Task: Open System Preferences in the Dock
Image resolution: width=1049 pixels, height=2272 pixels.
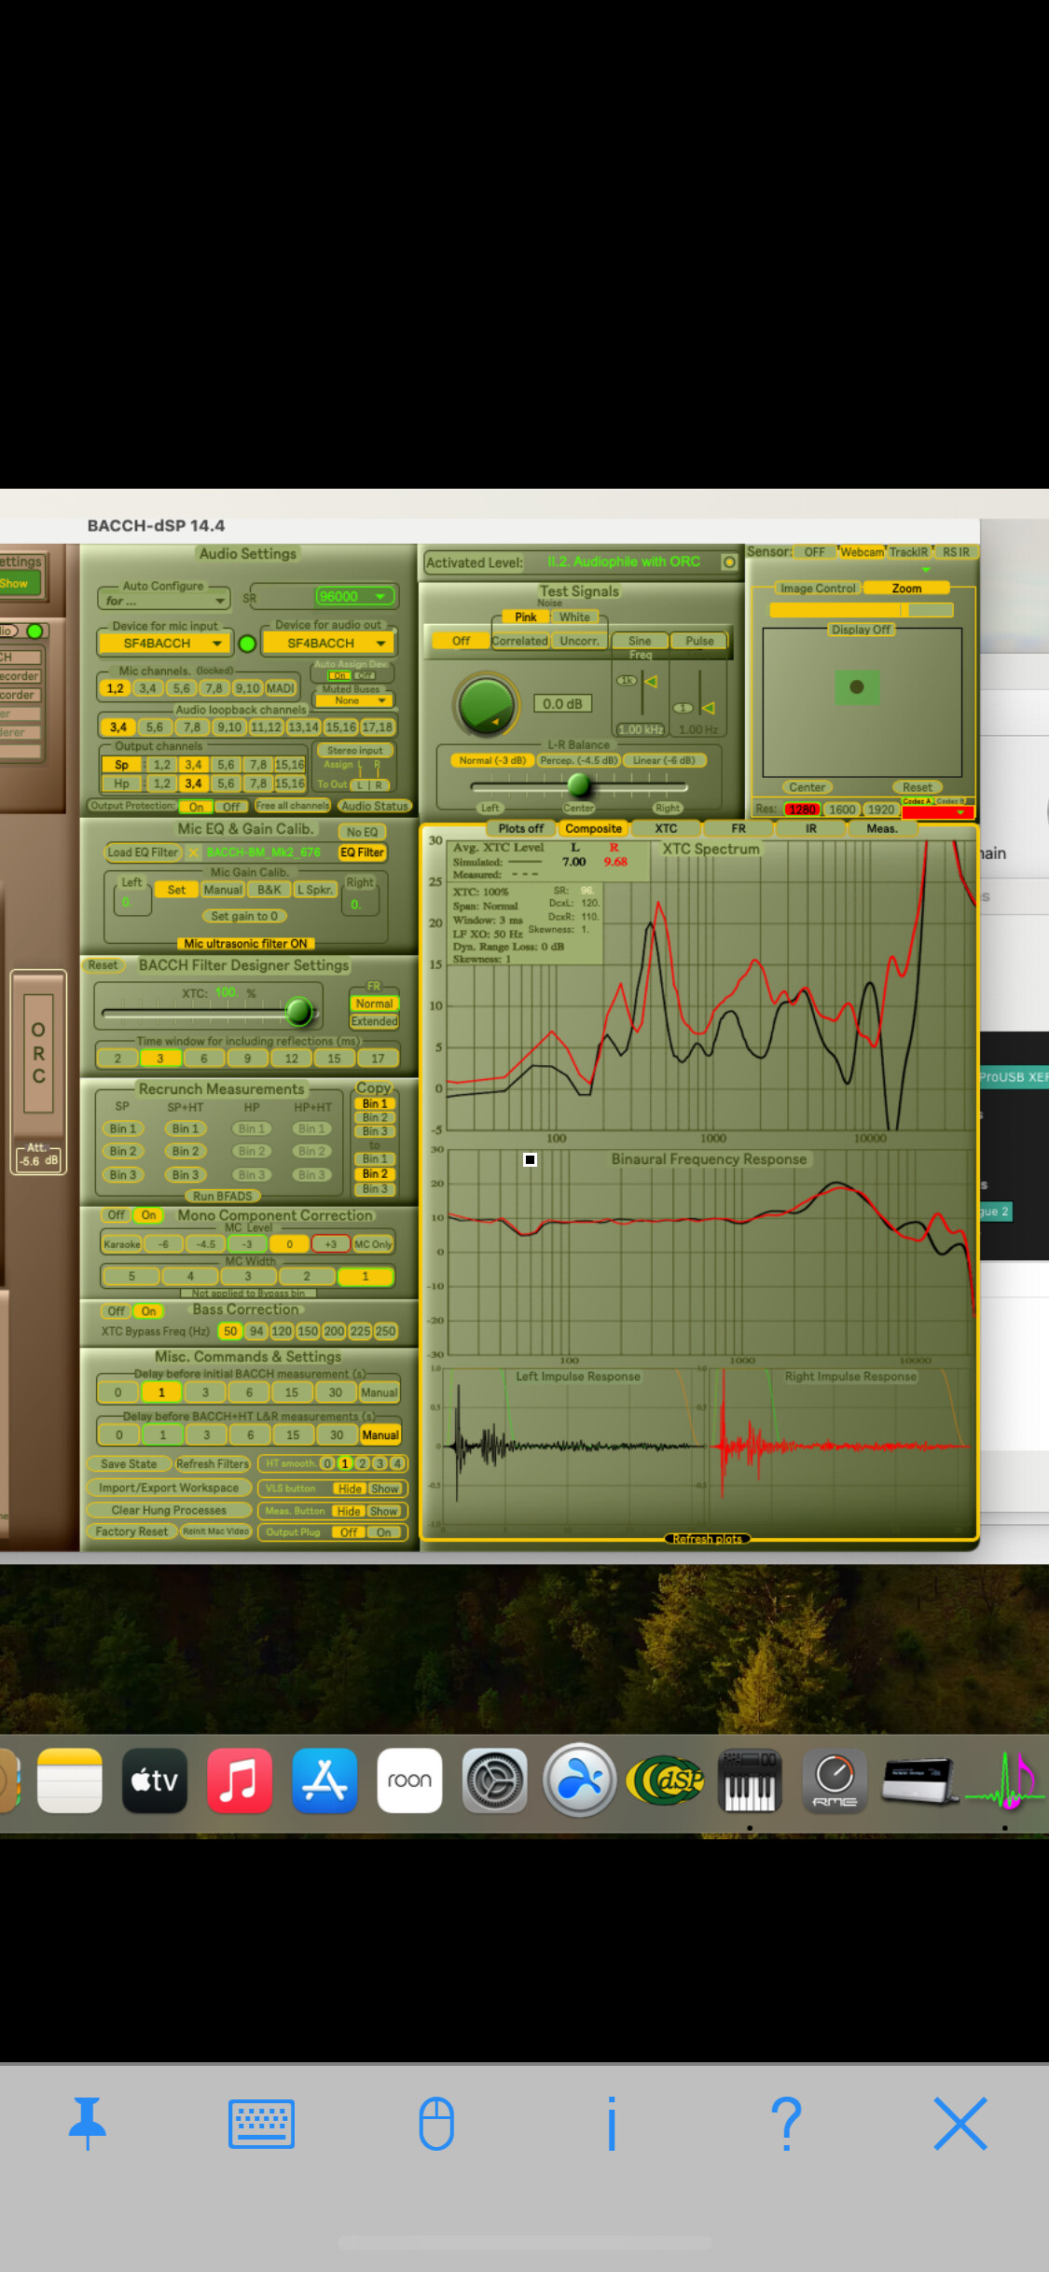Action: click(x=495, y=1780)
